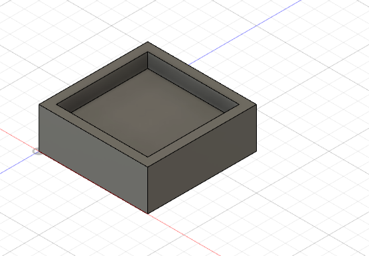Click the origin point marker near box corner
This screenshot has height=256, width=369.
[37, 152]
